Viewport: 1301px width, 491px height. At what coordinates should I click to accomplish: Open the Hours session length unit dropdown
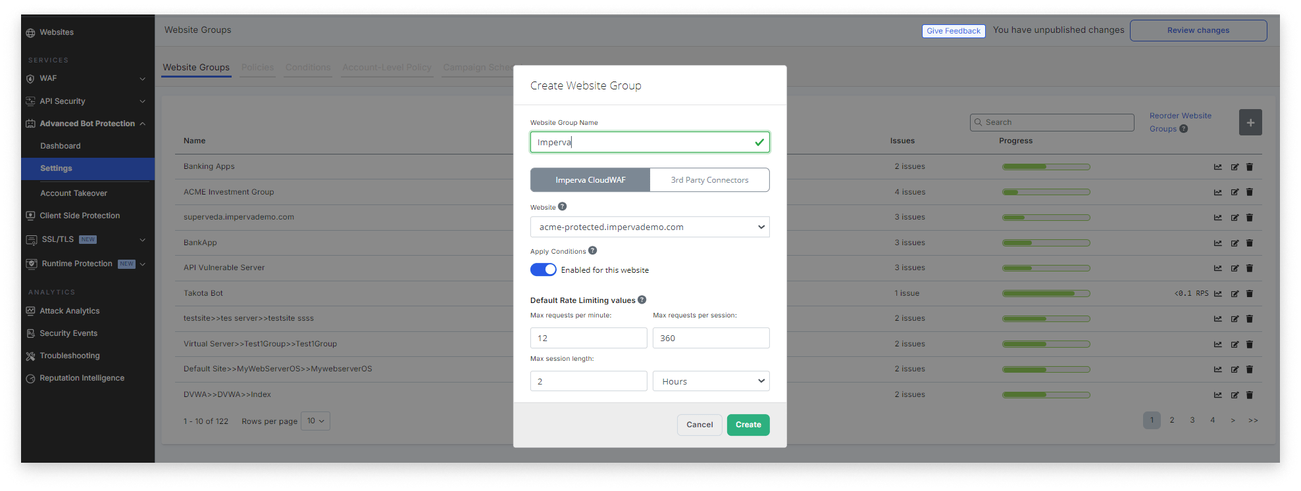711,381
